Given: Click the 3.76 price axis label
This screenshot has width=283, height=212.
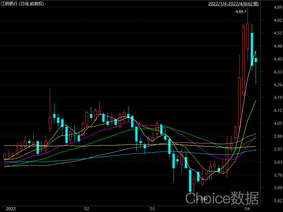Looking at the screenshot, I should (x=278, y=175).
